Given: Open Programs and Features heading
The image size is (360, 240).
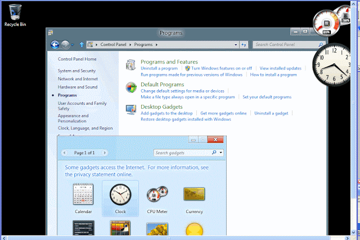Looking at the screenshot, I should point(169,62).
